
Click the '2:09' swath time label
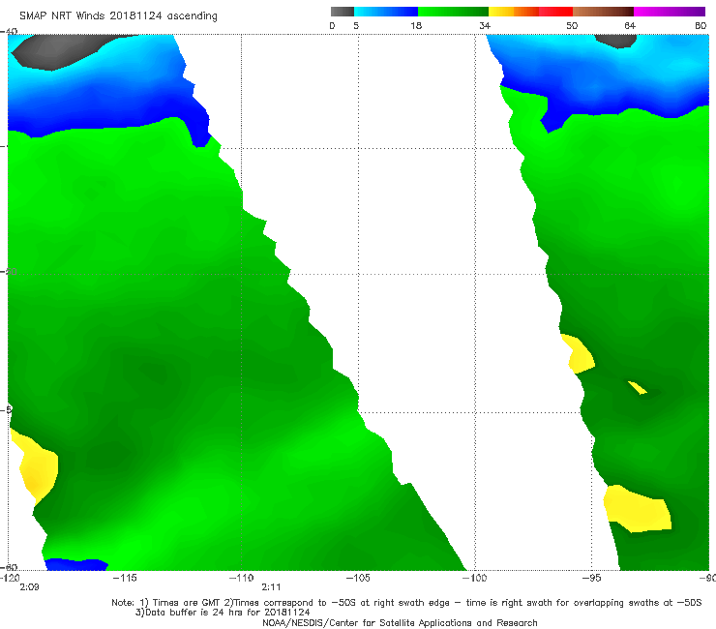pyautogui.click(x=29, y=587)
